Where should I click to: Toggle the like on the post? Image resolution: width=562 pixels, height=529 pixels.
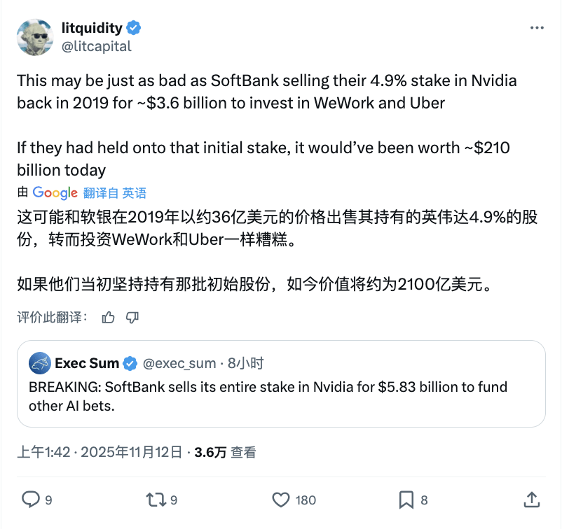280,500
